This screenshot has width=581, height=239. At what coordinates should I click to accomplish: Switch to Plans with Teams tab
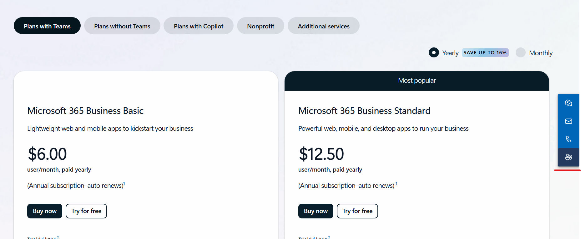click(x=47, y=26)
